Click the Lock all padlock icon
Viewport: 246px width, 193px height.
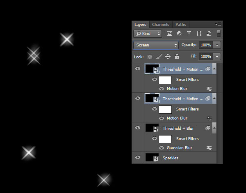(177, 57)
